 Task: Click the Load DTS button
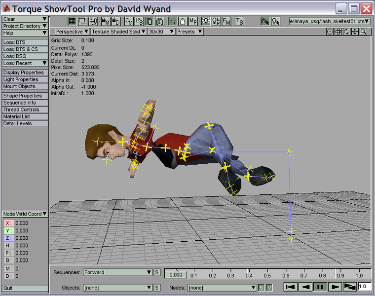point(25,42)
